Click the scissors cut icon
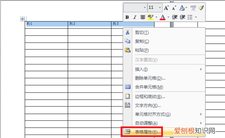225x138 pixels. click(x=128, y=32)
